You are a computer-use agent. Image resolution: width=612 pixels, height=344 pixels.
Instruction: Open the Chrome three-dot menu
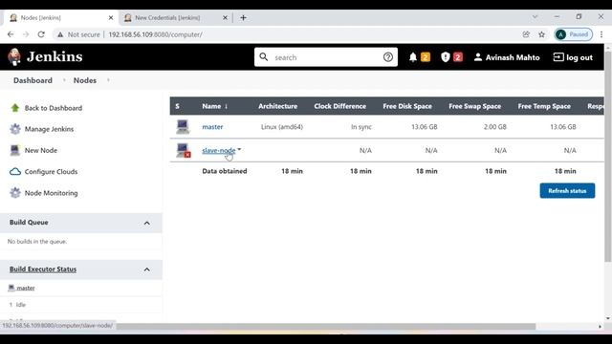pyautogui.click(x=601, y=34)
